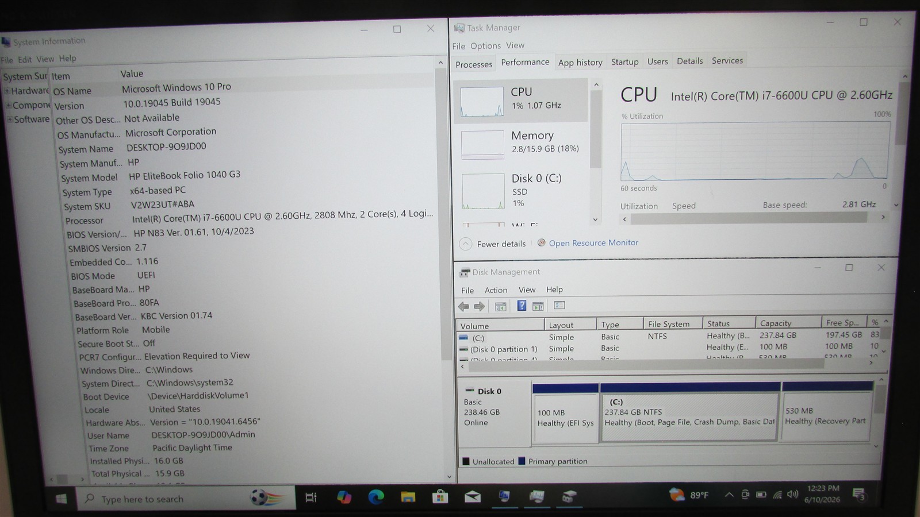920x517 pixels.
Task: Click Show/Hide Action Pane icon in Disk Management
Action: coord(538,306)
